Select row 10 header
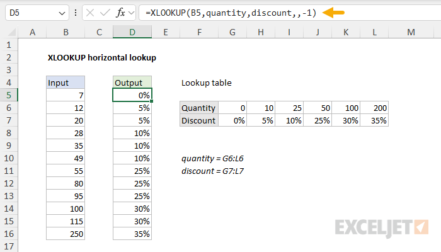441x252 pixels. click(9, 158)
